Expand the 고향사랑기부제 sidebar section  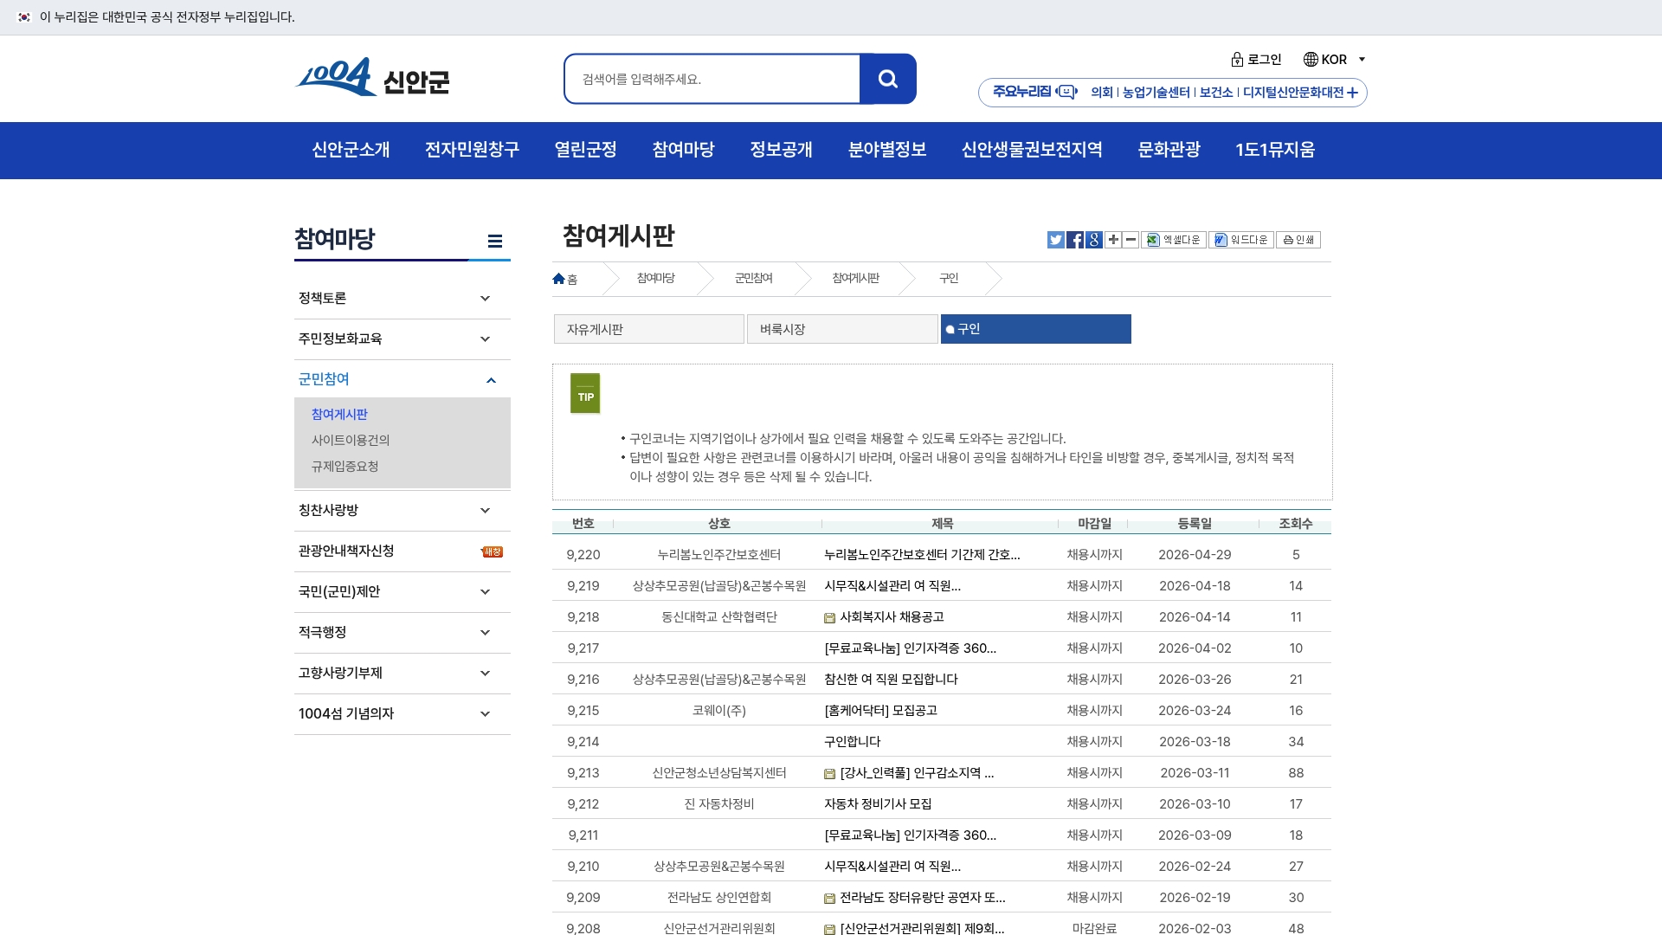tap(403, 674)
